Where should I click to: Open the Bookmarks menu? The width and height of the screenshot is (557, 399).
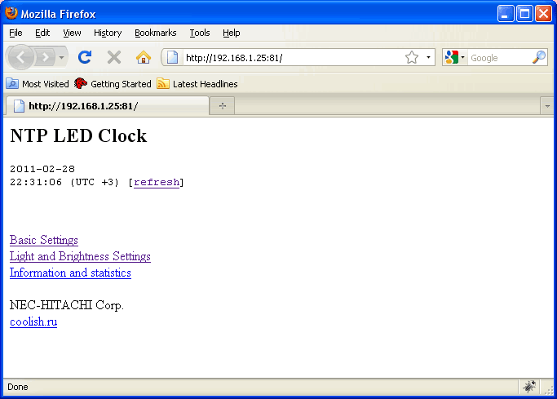tap(155, 33)
